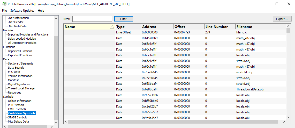Image resolution: width=295 pixels, height=128 pixels.
Task: Click the tree panel scroll-up arrow
Action: tap(56, 18)
